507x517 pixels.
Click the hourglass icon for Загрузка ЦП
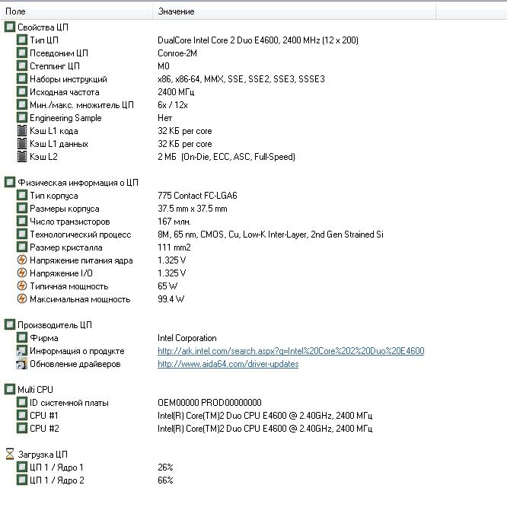tap(10, 454)
